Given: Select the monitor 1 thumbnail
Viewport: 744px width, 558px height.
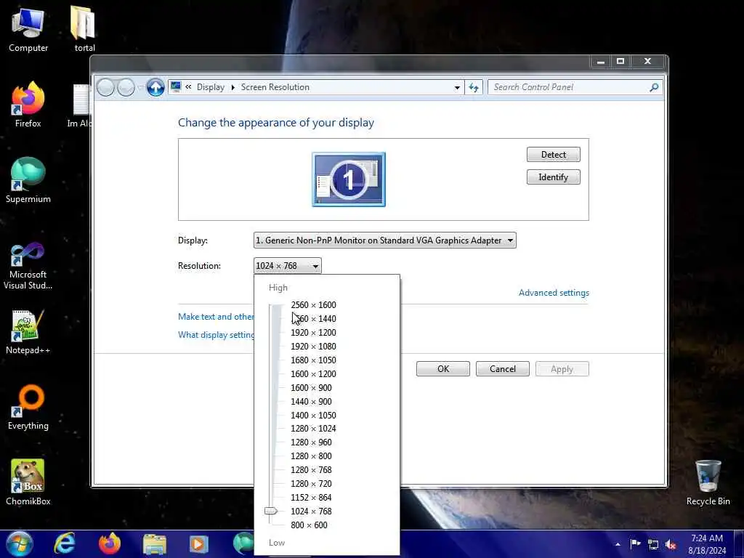Looking at the screenshot, I should [x=349, y=179].
